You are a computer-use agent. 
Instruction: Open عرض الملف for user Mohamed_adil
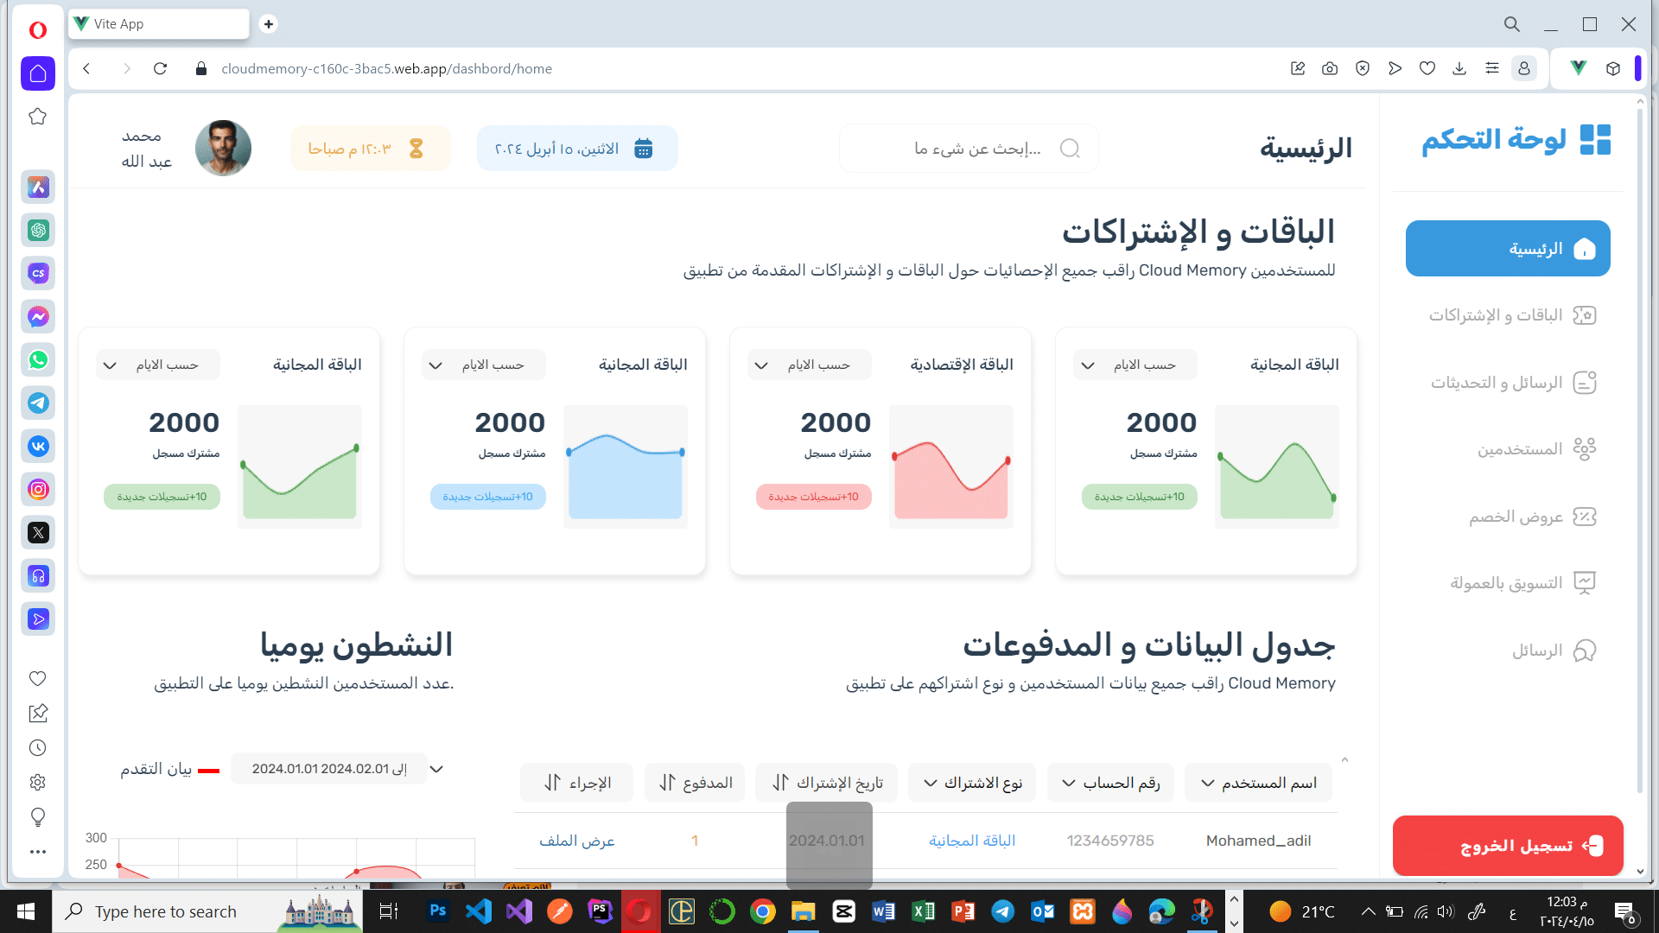(x=575, y=840)
